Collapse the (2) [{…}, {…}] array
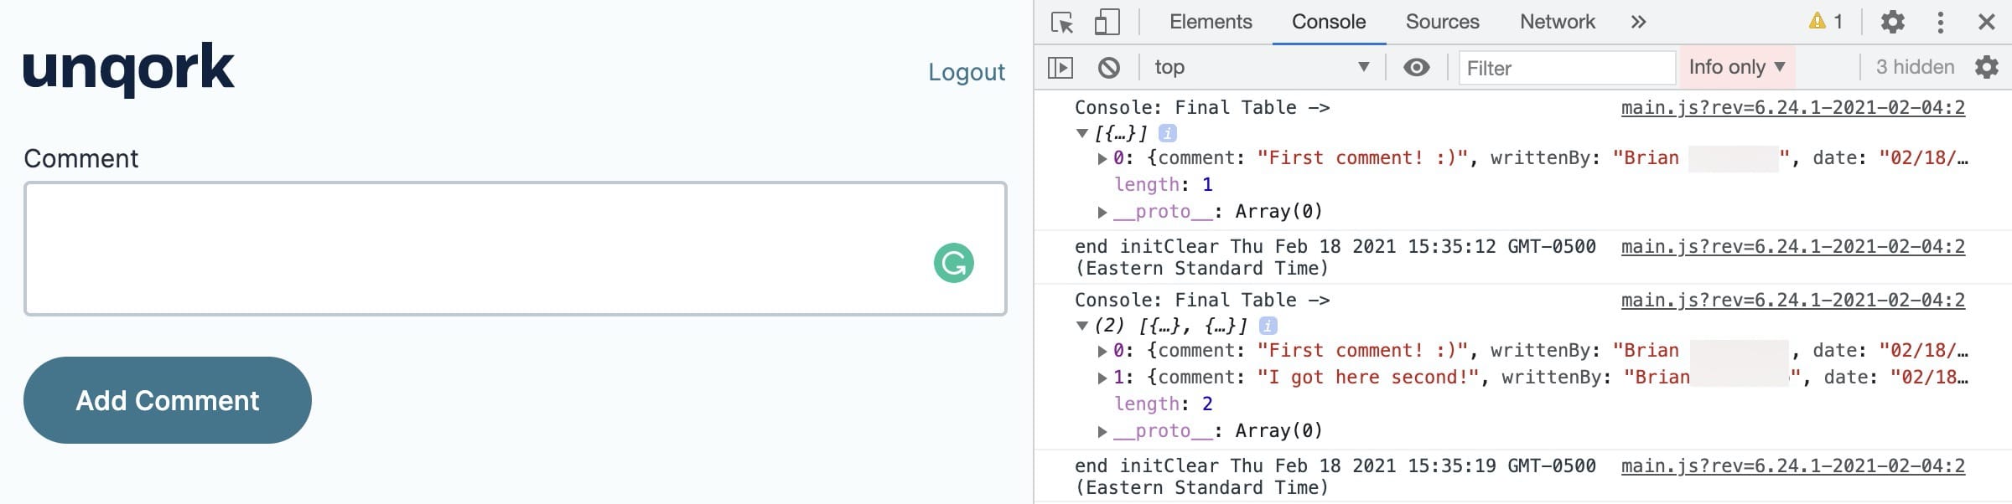Image resolution: width=2012 pixels, height=504 pixels. [x=1082, y=325]
